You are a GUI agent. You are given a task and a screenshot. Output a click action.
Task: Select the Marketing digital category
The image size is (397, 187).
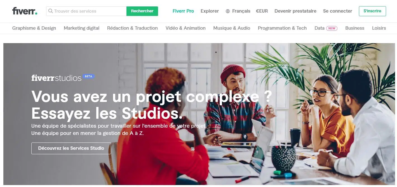[x=81, y=28]
